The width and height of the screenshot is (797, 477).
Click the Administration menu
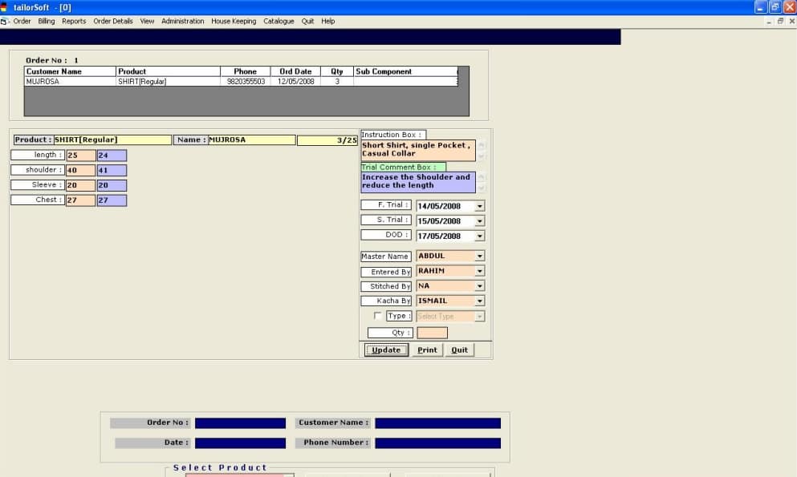coord(182,21)
